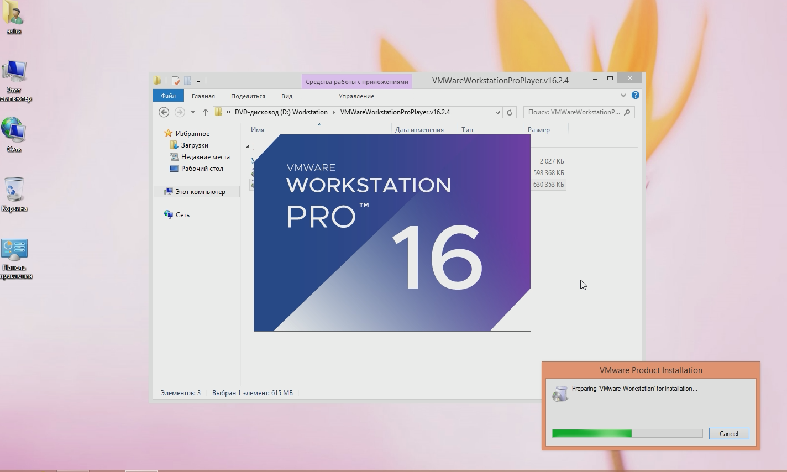Click the 630 353 КБ size cell
This screenshot has height=472, width=787.
548,185
